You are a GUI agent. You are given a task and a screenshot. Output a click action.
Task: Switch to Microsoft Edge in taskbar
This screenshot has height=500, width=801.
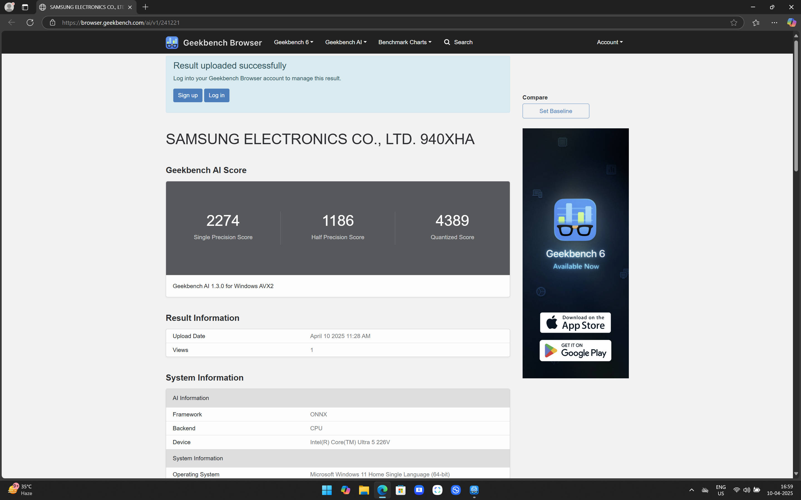pyautogui.click(x=382, y=490)
